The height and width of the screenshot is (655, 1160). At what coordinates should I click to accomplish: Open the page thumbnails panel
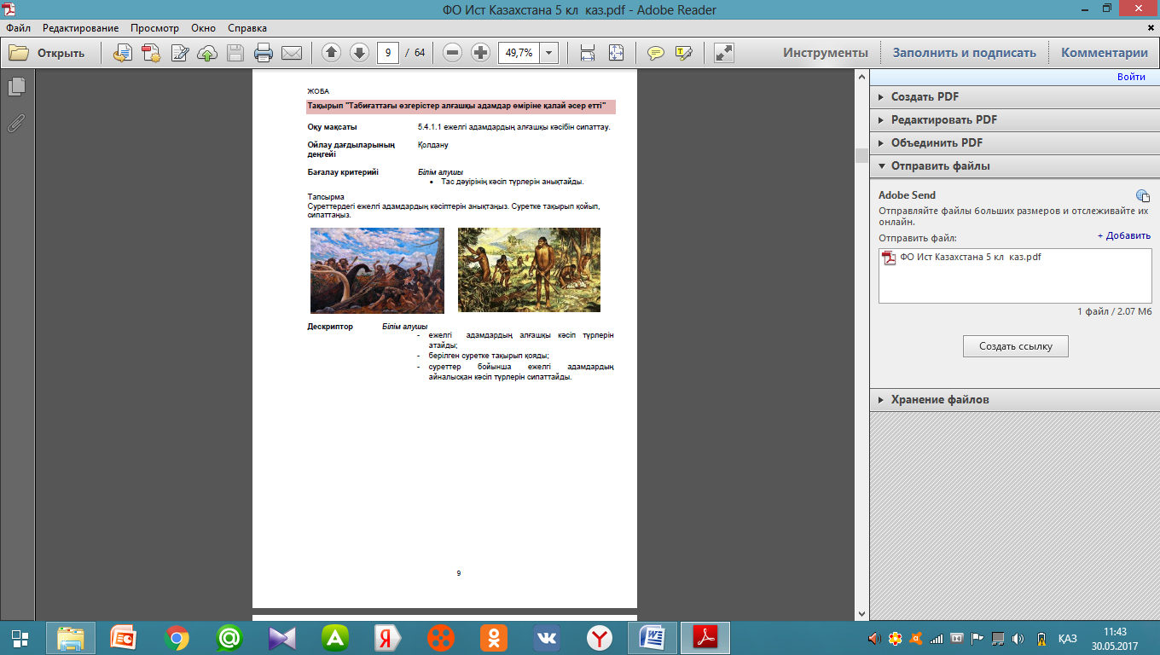coord(16,86)
